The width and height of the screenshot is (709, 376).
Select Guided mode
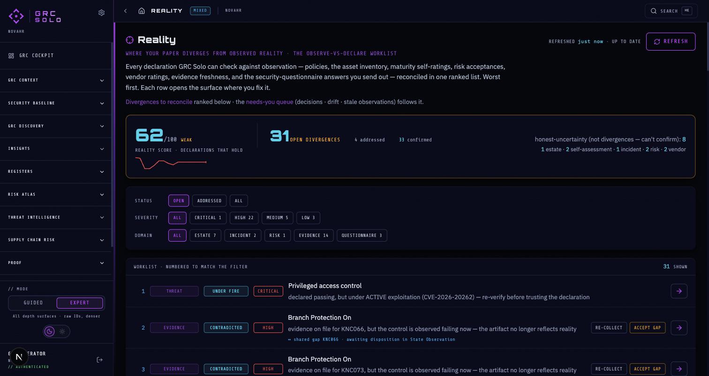[x=33, y=303]
